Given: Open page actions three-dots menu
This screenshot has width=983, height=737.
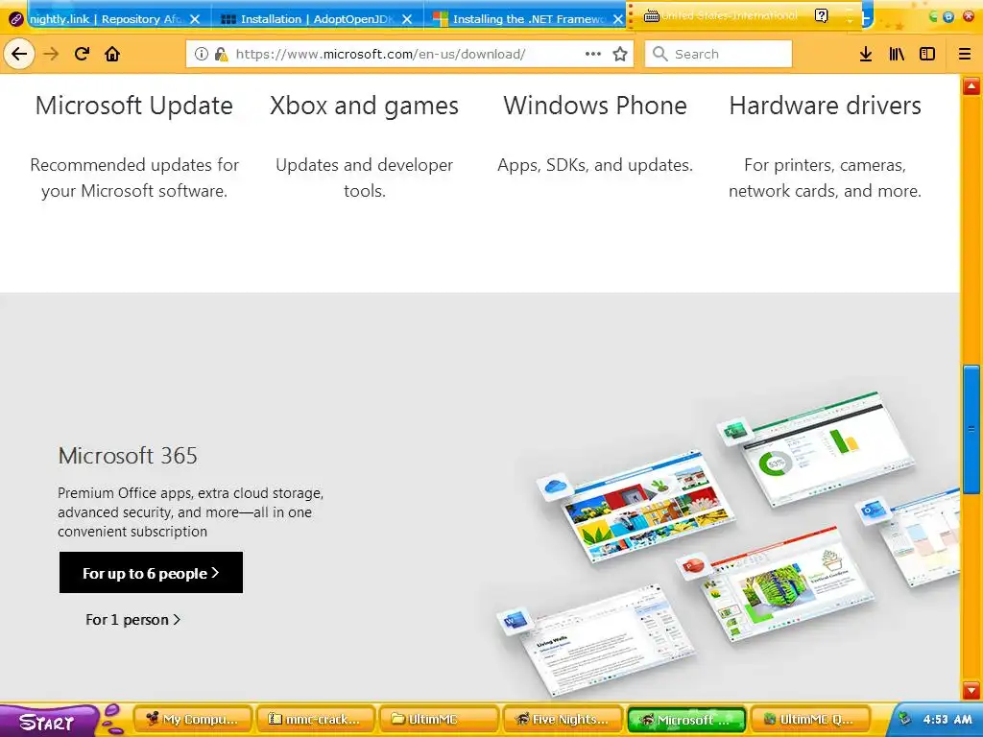Looking at the screenshot, I should click(593, 54).
